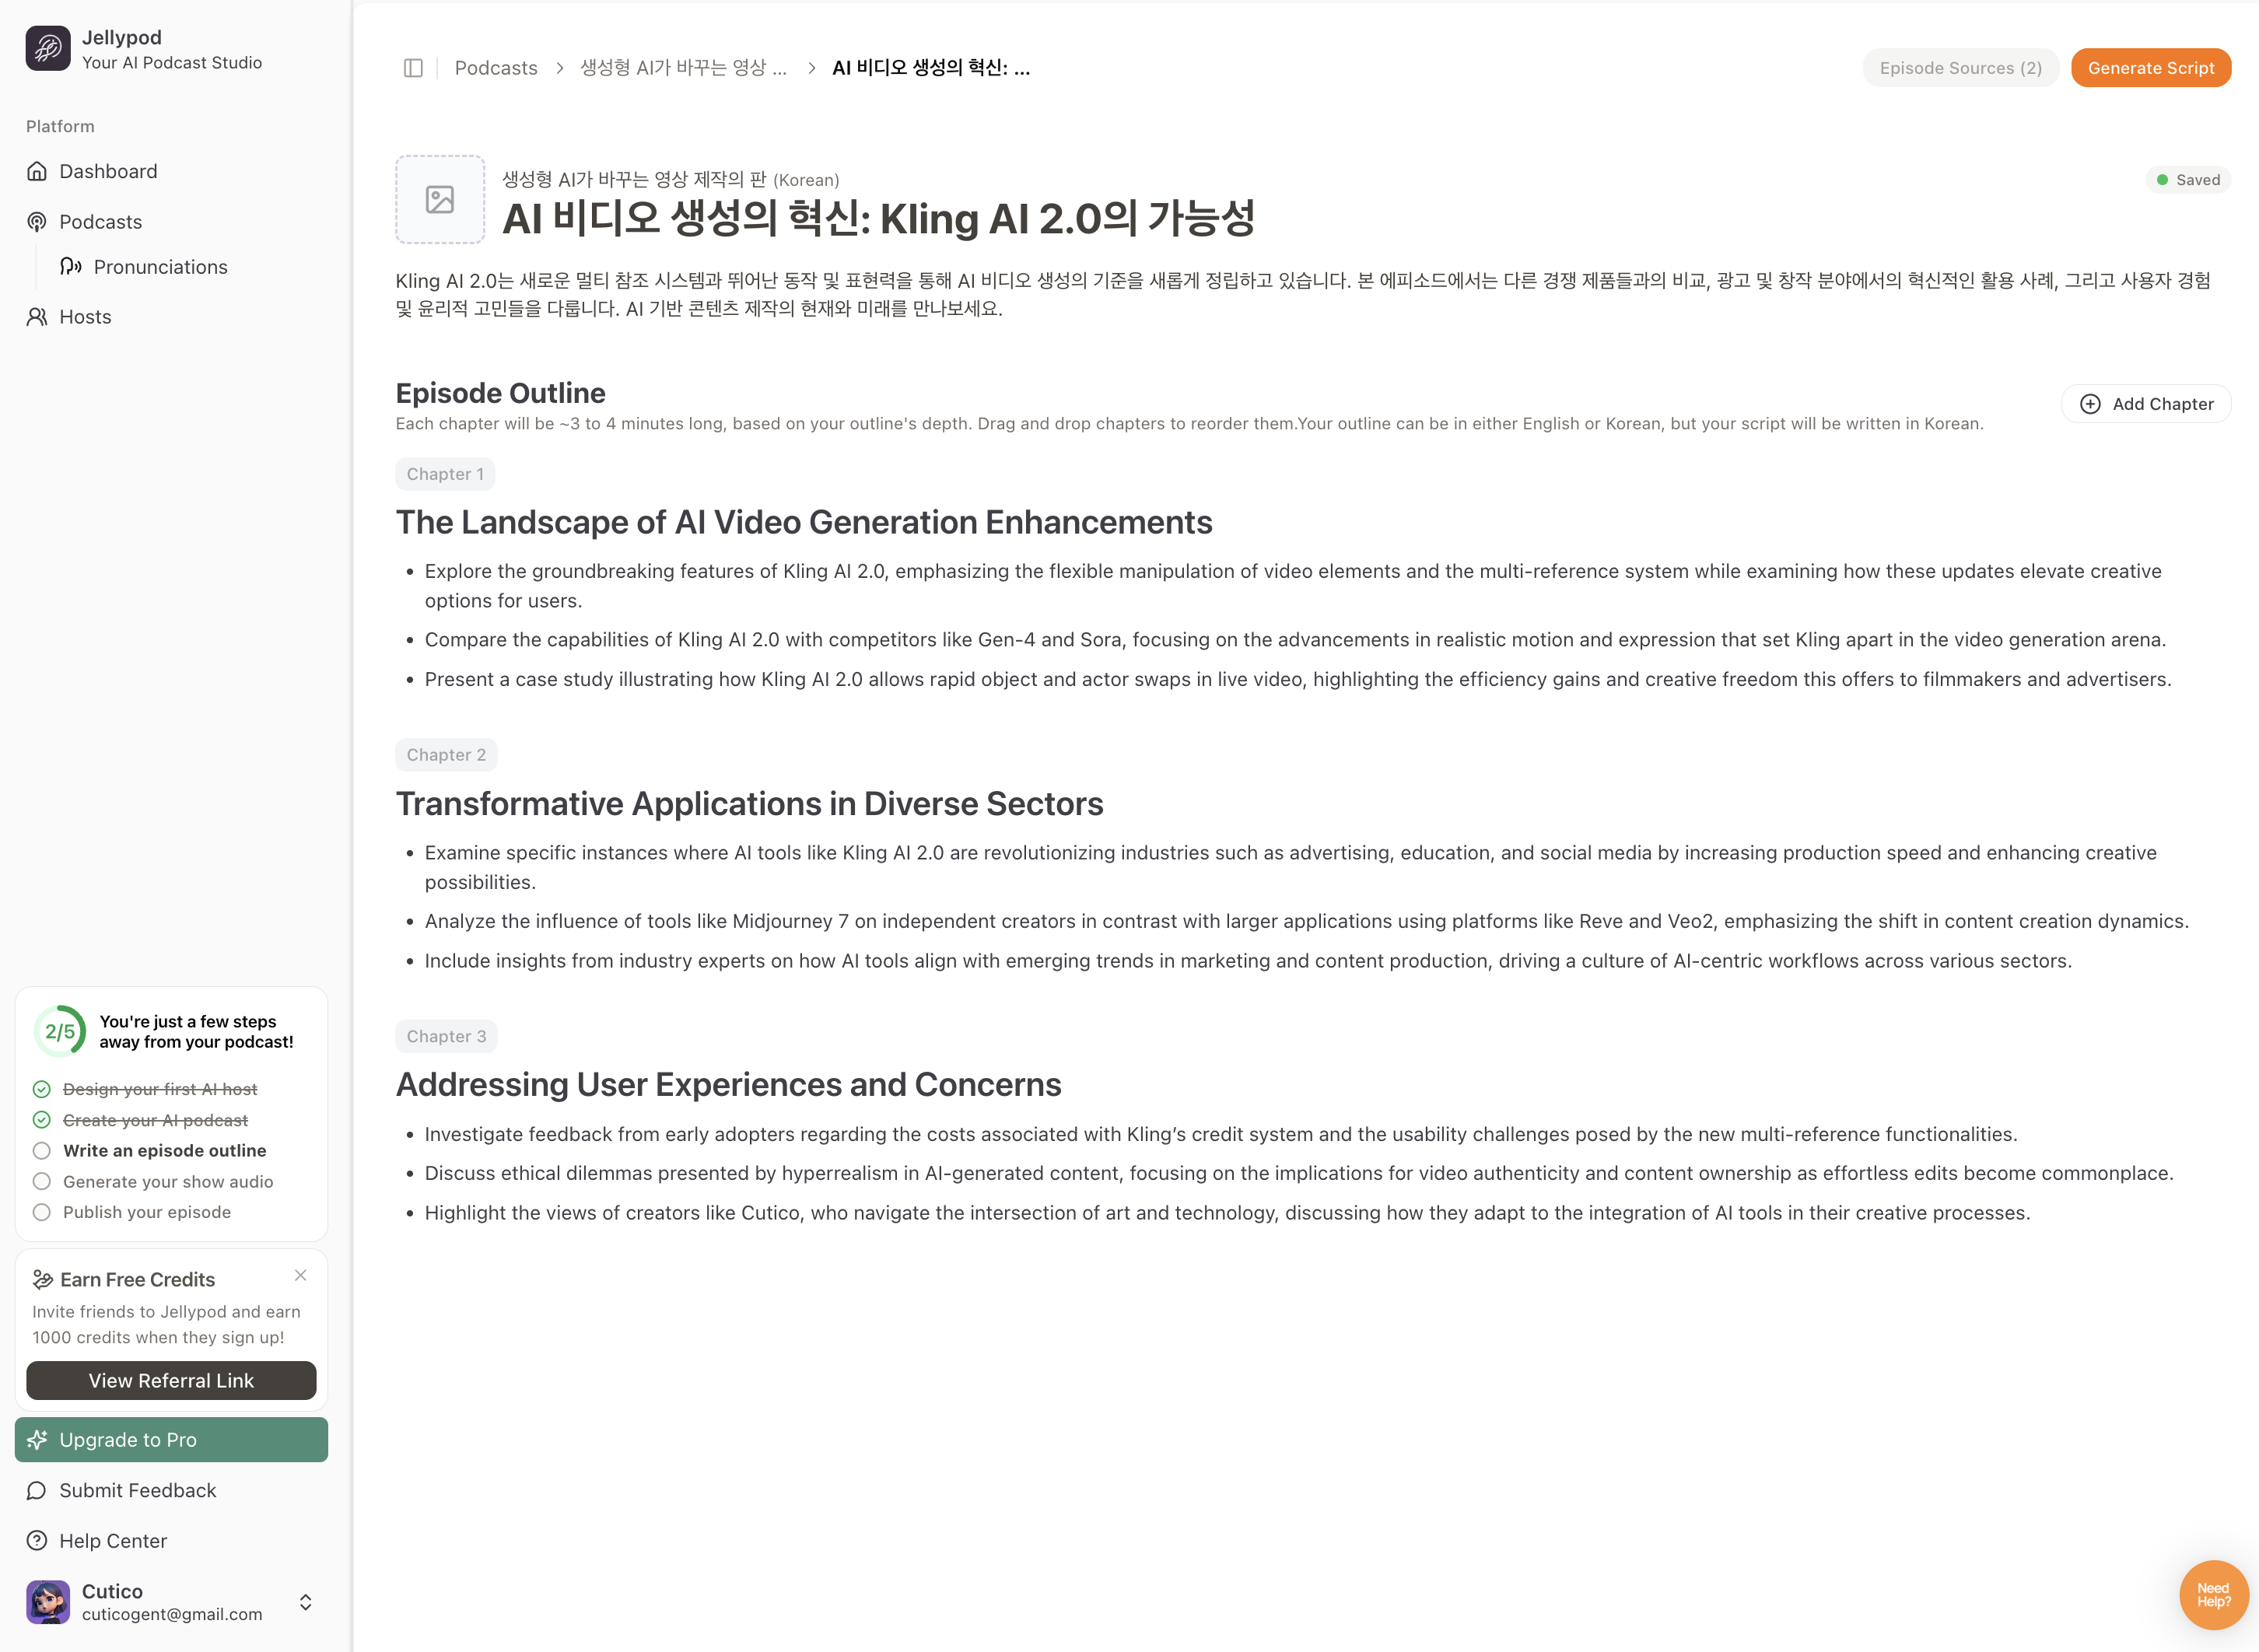Click the Earn Free Credits gift icon
The height and width of the screenshot is (1652, 2259).
click(42, 1279)
